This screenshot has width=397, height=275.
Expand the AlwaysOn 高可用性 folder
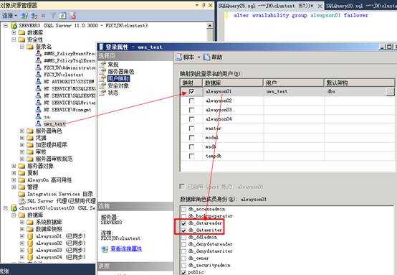(14, 180)
